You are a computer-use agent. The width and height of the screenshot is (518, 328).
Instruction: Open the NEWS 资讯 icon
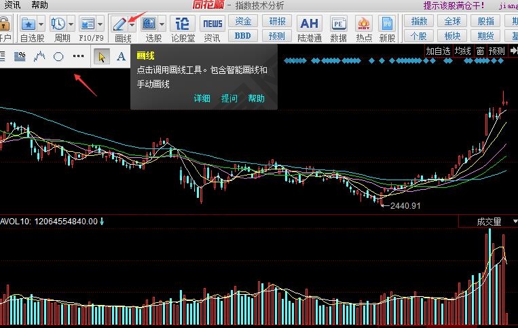tap(212, 24)
